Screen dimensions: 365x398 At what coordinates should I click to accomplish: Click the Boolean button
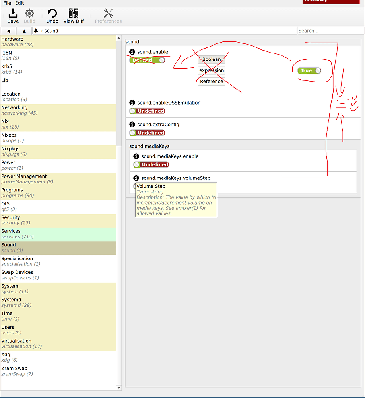click(211, 59)
